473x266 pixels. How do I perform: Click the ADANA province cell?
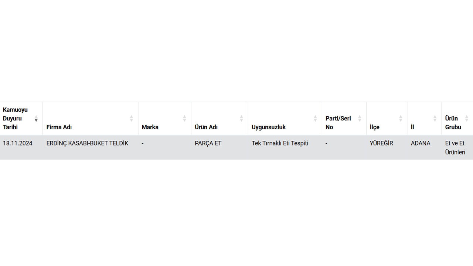point(421,143)
